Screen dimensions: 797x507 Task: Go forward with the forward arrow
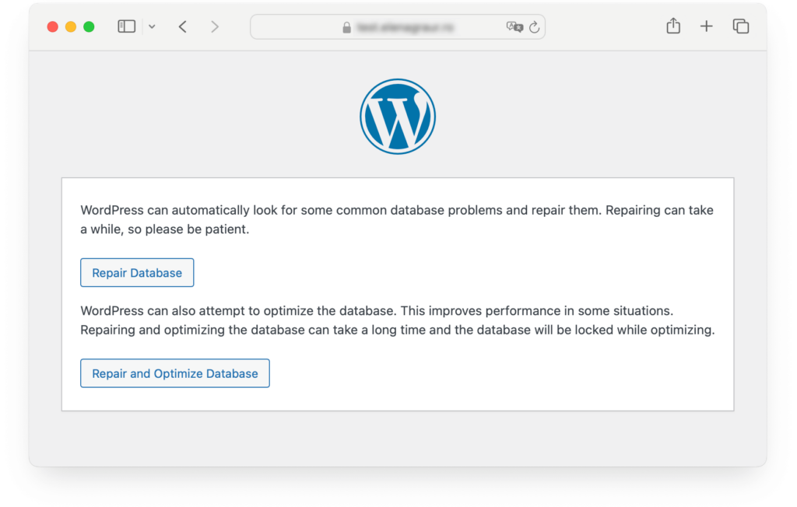point(215,26)
